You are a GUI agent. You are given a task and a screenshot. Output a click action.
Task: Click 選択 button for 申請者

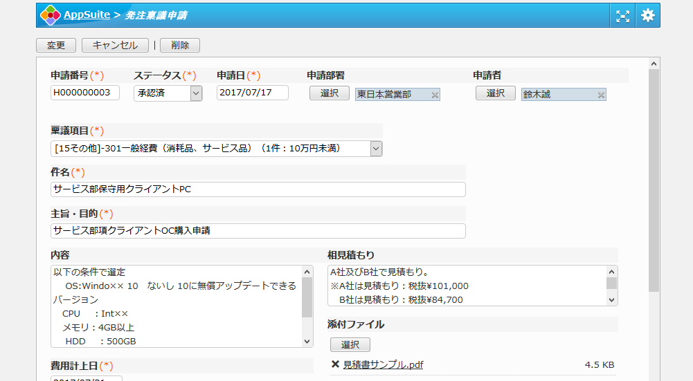pos(496,93)
